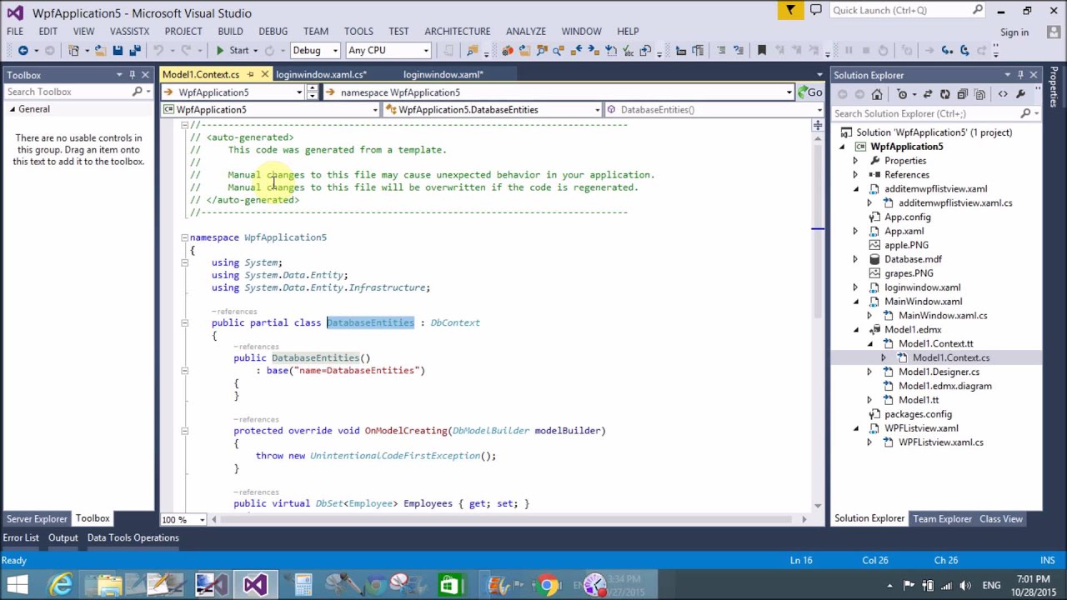
Task: Switch to the loginwindow.xaml.cs* tab
Action: point(321,75)
